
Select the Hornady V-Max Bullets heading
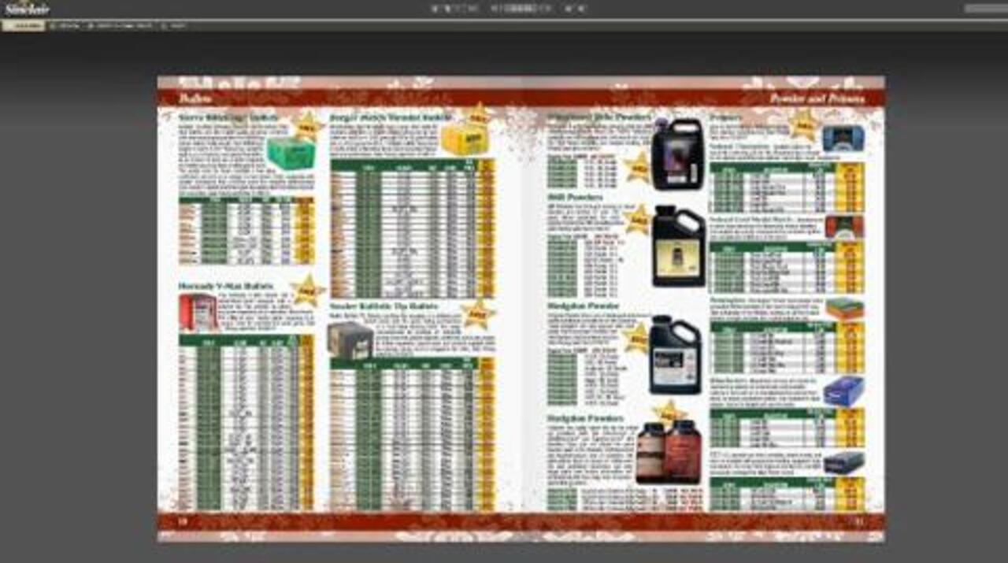(x=226, y=286)
